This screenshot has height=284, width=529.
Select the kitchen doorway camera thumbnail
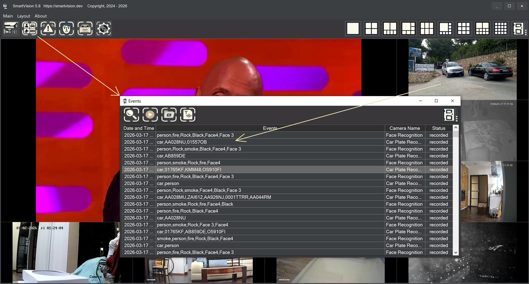[x=489, y=192]
